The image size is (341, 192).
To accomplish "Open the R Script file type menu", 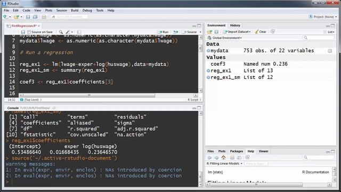I will click(x=194, y=100).
